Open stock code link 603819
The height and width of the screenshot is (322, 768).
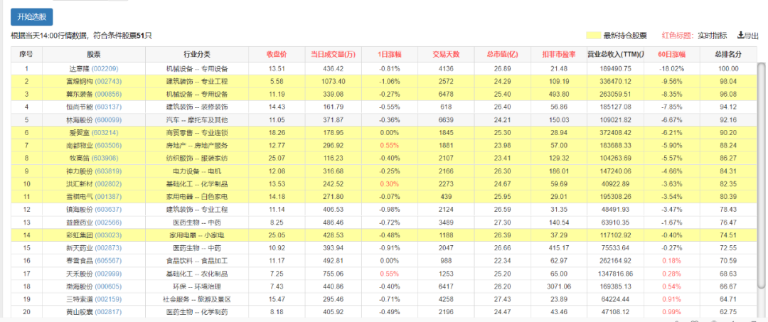tap(110, 171)
